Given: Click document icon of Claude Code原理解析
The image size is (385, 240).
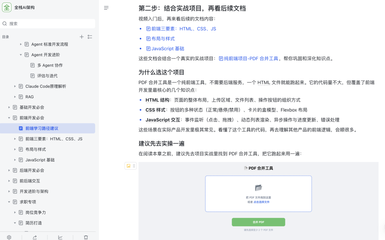Looking at the screenshot, I should coord(21,86).
